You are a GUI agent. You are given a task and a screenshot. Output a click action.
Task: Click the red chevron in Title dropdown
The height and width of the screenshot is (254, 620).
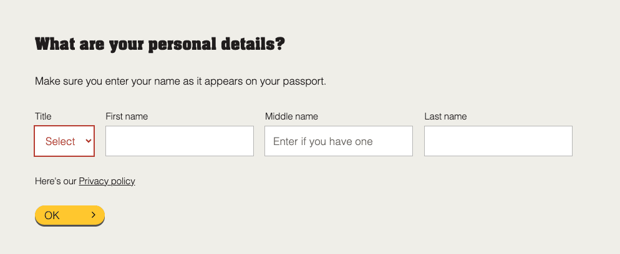click(x=89, y=141)
